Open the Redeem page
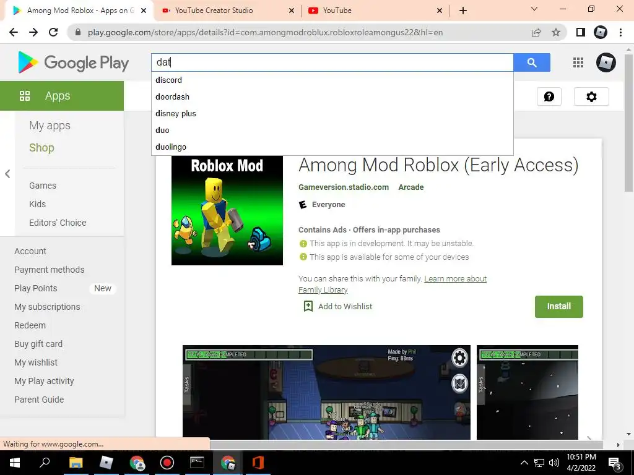 coord(30,325)
